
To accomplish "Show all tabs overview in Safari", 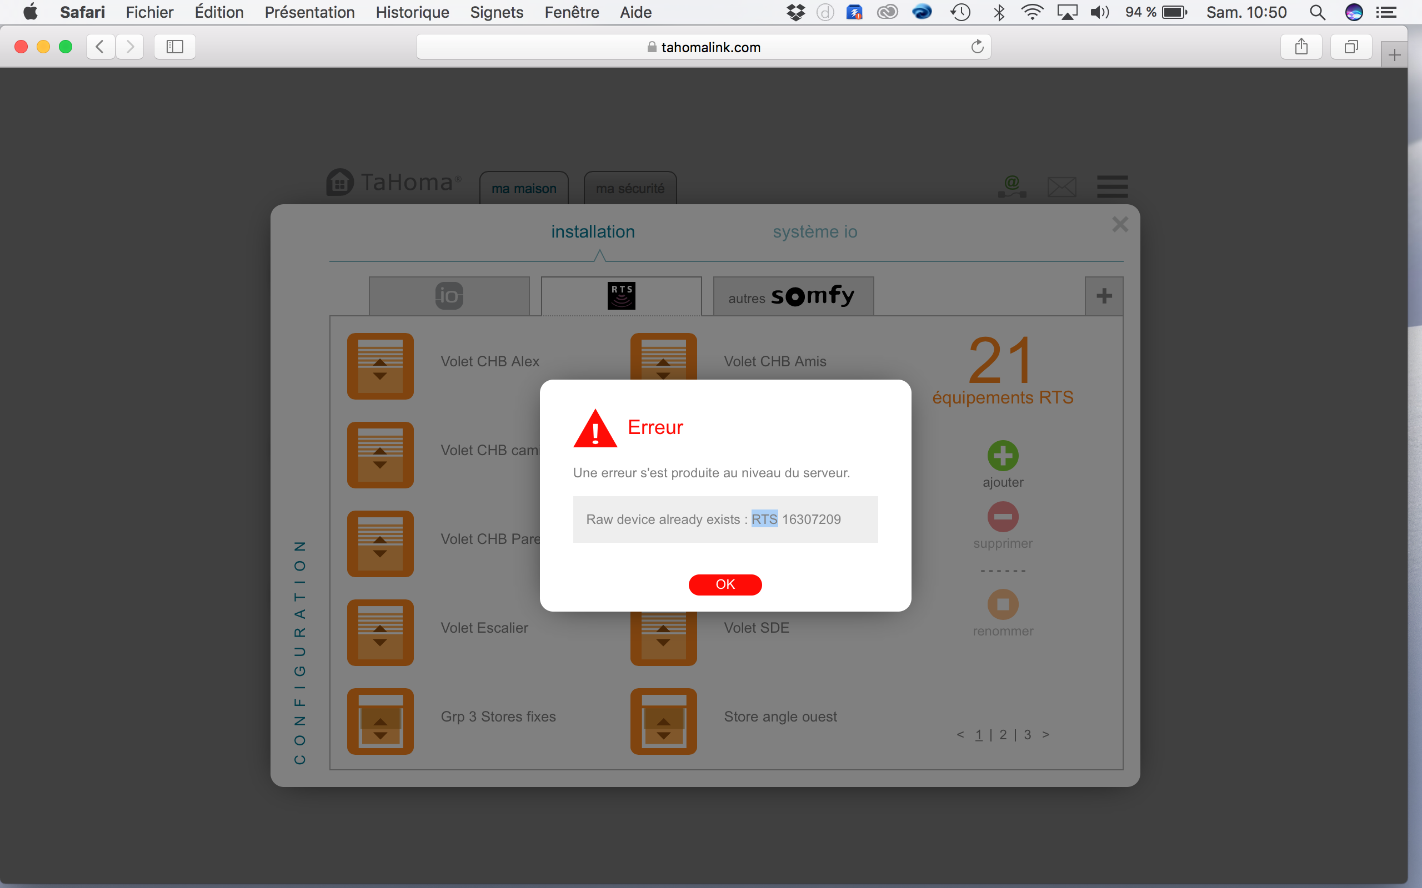I will tap(1351, 47).
